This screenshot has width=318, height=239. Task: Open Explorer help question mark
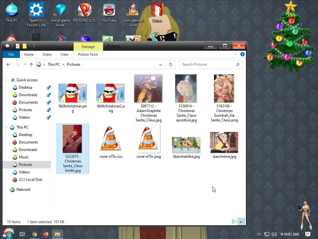[242, 54]
